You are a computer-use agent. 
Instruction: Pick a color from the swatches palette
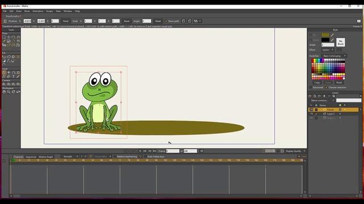coord(328,69)
